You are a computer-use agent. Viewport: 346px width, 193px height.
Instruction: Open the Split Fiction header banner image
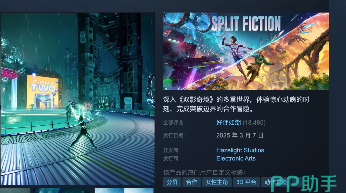coord(246,51)
